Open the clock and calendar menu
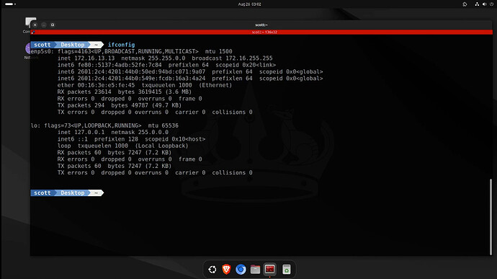Screen dimensions: 497x279 [x=249, y=4]
